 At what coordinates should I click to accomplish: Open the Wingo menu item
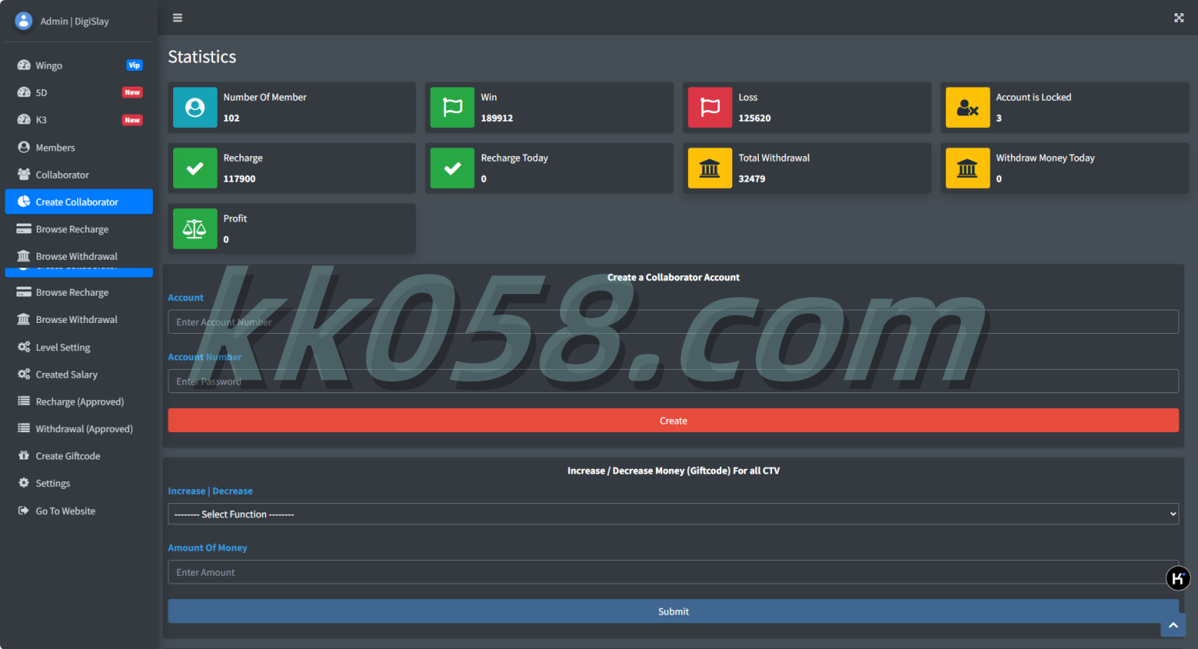tap(79, 66)
